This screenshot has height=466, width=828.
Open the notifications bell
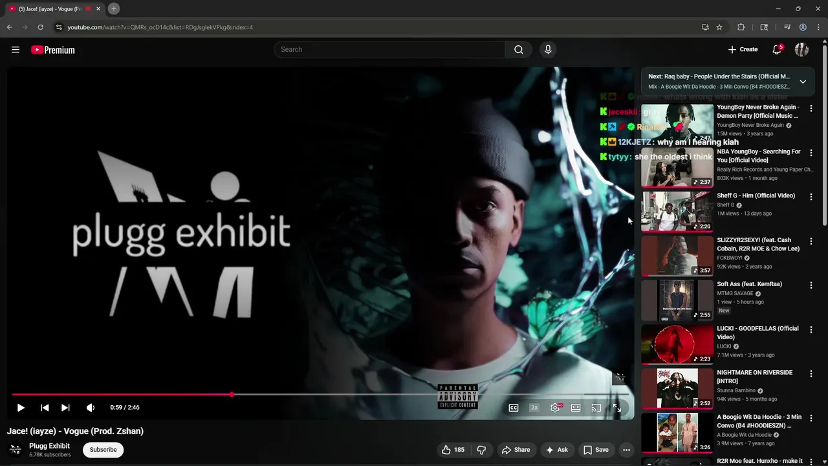click(777, 50)
